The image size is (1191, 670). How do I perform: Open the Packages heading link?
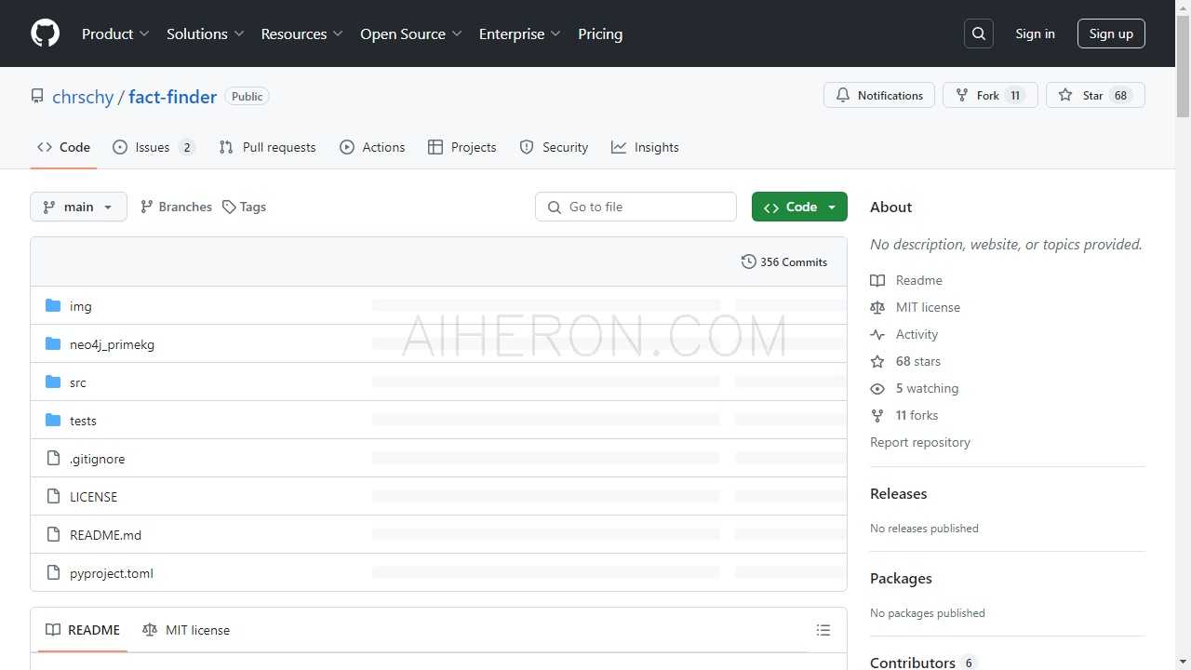(x=901, y=579)
